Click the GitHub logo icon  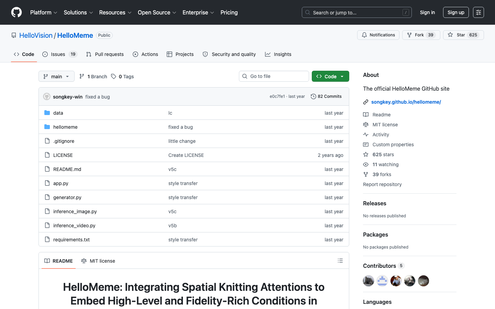click(x=16, y=12)
